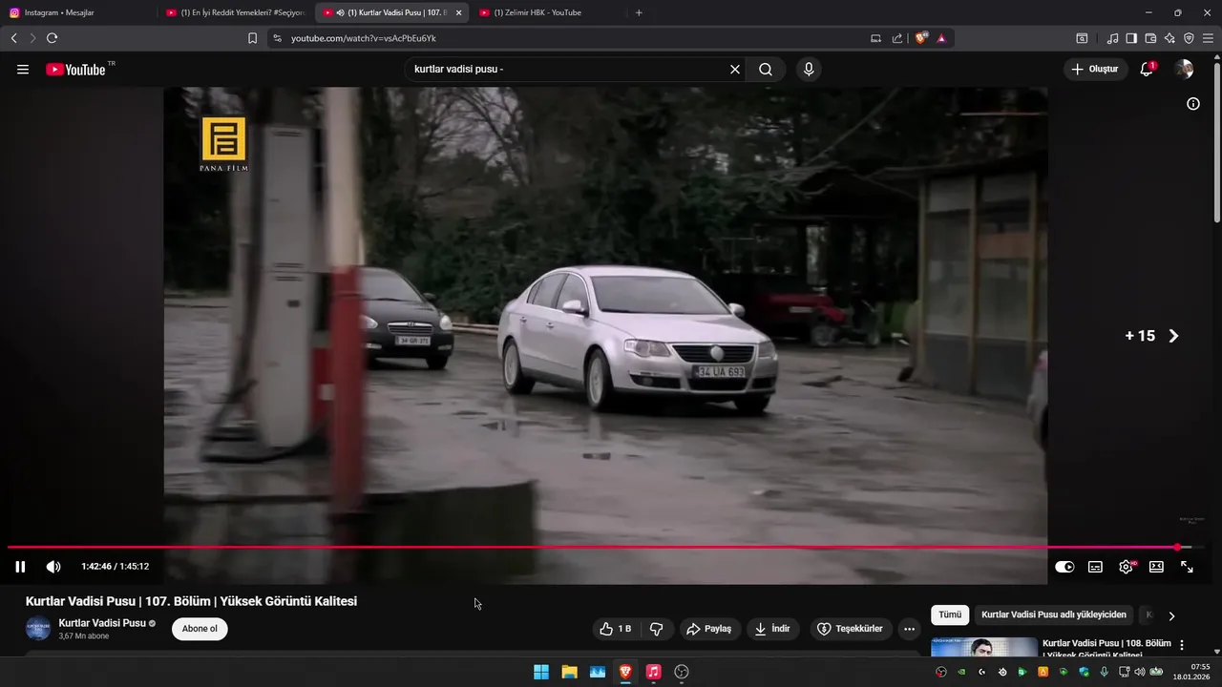Bookmark this page
Image resolution: width=1222 pixels, height=687 pixels.
point(252,38)
